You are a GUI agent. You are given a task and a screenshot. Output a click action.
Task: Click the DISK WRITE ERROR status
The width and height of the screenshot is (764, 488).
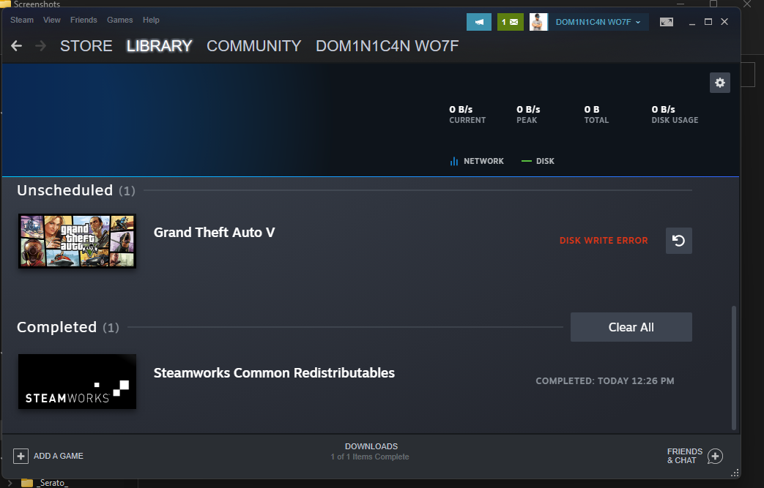pyautogui.click(x=604, y=241)
